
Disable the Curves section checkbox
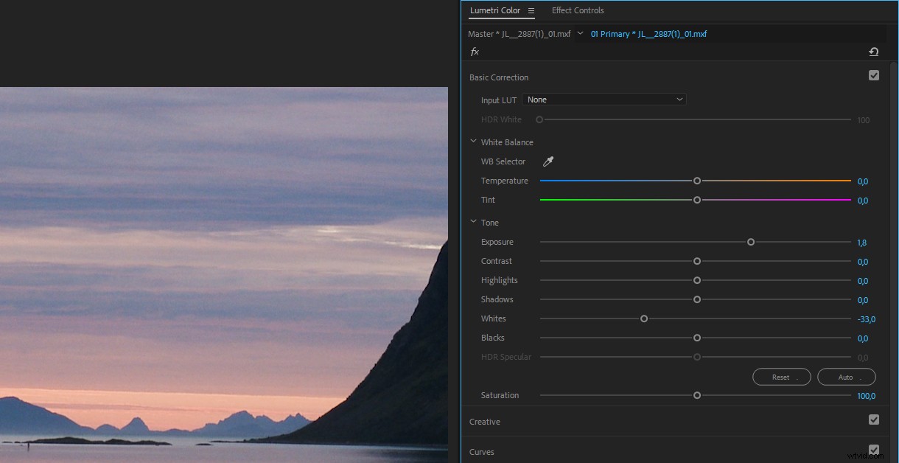pos(874,450)
